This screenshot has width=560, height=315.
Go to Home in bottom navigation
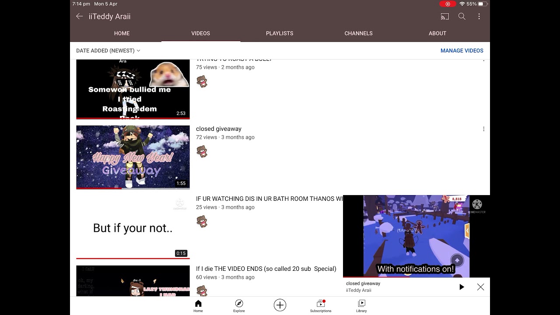coord(198,306)
